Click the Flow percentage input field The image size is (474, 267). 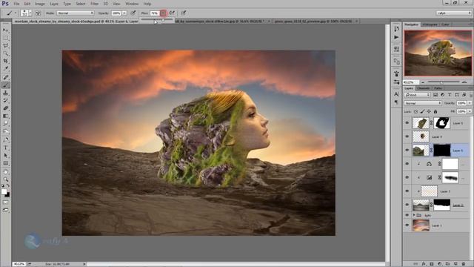coord(155,13)
